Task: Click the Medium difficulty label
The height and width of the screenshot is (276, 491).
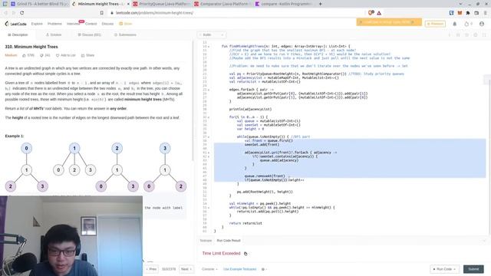Action: click(x=11, y=55)
